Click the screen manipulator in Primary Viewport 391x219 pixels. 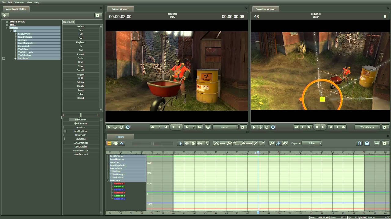[128, 127]
